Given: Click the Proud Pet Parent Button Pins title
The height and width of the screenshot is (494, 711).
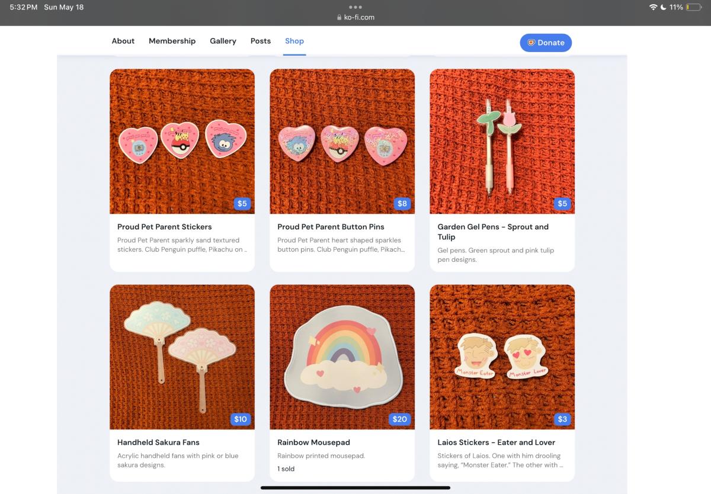Looking at the screenshot, I should pos(331,227).
